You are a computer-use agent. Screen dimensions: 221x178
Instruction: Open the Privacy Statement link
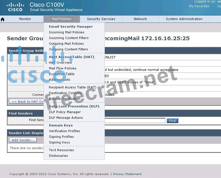point(127,174)
